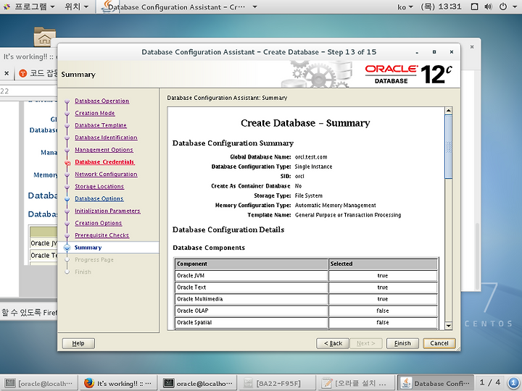The width and height of the screenshot is (522, 391).
Task: Click the GNOME foot icon beside 프로그램
Action: [7, 7]
